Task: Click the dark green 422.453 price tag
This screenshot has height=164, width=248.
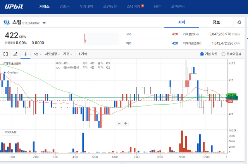Action: click(x=232, y=98)
